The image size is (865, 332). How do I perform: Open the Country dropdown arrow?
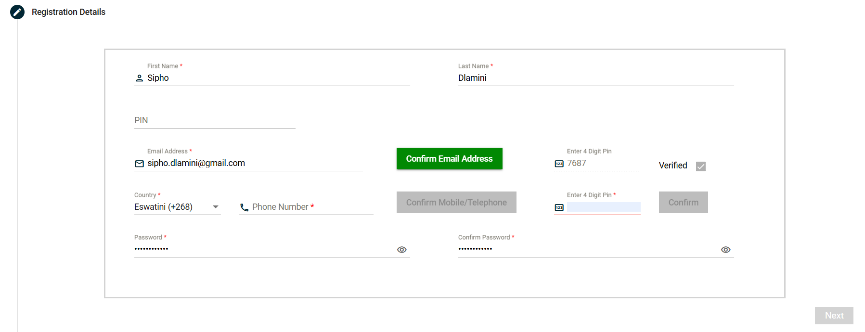[216, 207]
